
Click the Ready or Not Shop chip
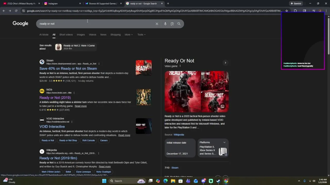click(x=68, y=141)
